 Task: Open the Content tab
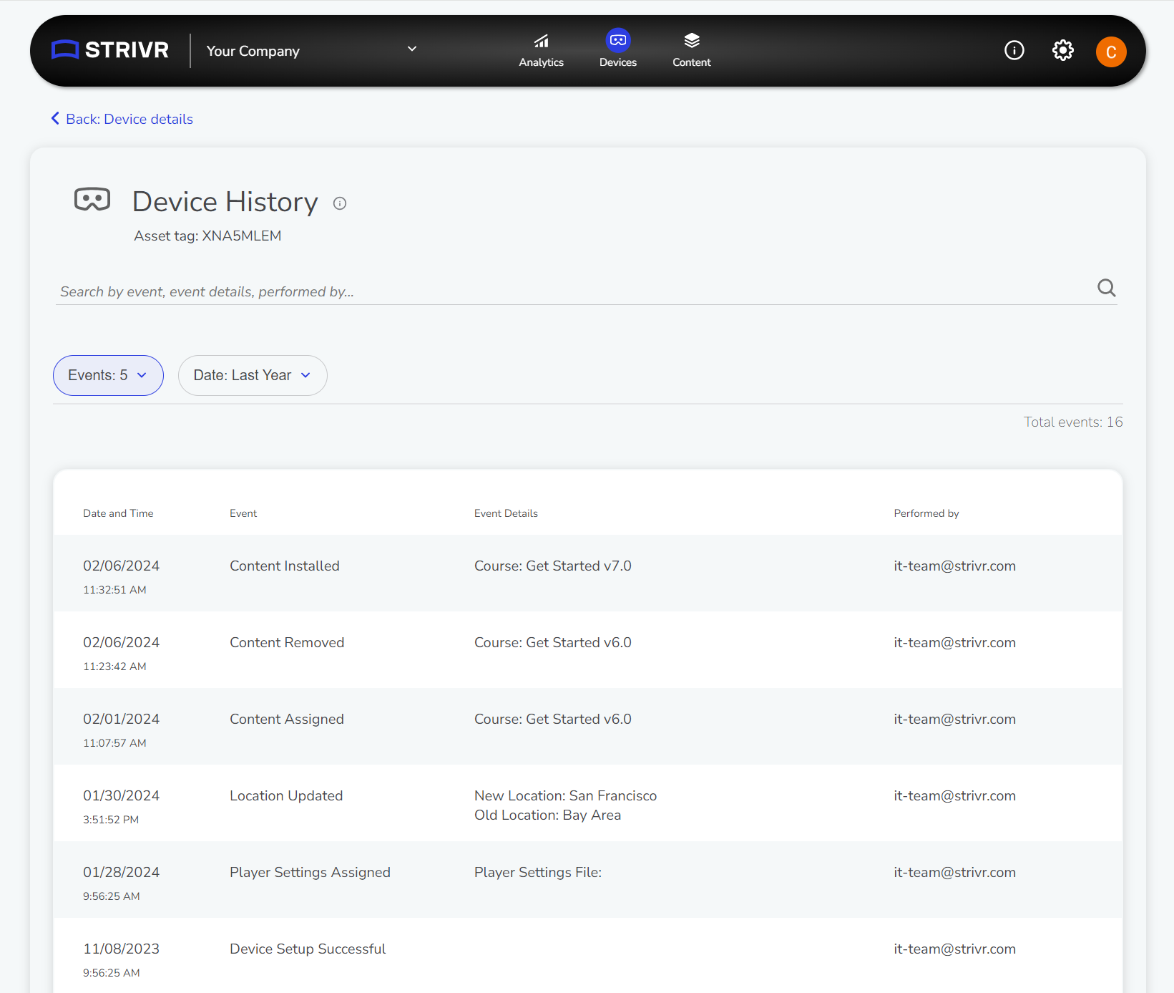pos(692,50)
